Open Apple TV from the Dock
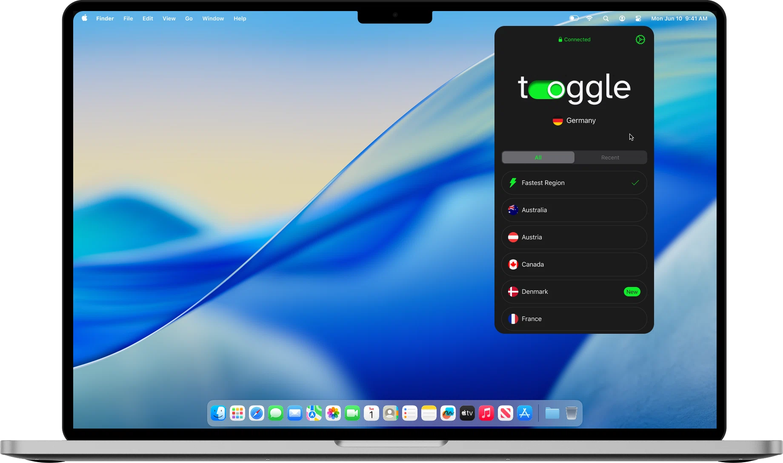 [x=467, y=413]
